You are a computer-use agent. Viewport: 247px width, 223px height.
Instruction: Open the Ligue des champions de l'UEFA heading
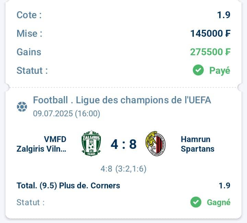coord(122,100)
